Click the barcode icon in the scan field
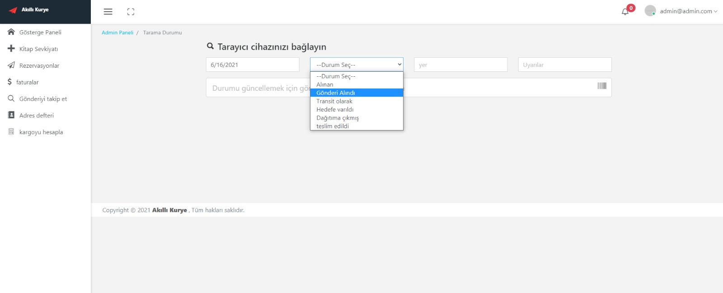The width and height of the screenshot is (723, 293). click(x=602, y=86)
